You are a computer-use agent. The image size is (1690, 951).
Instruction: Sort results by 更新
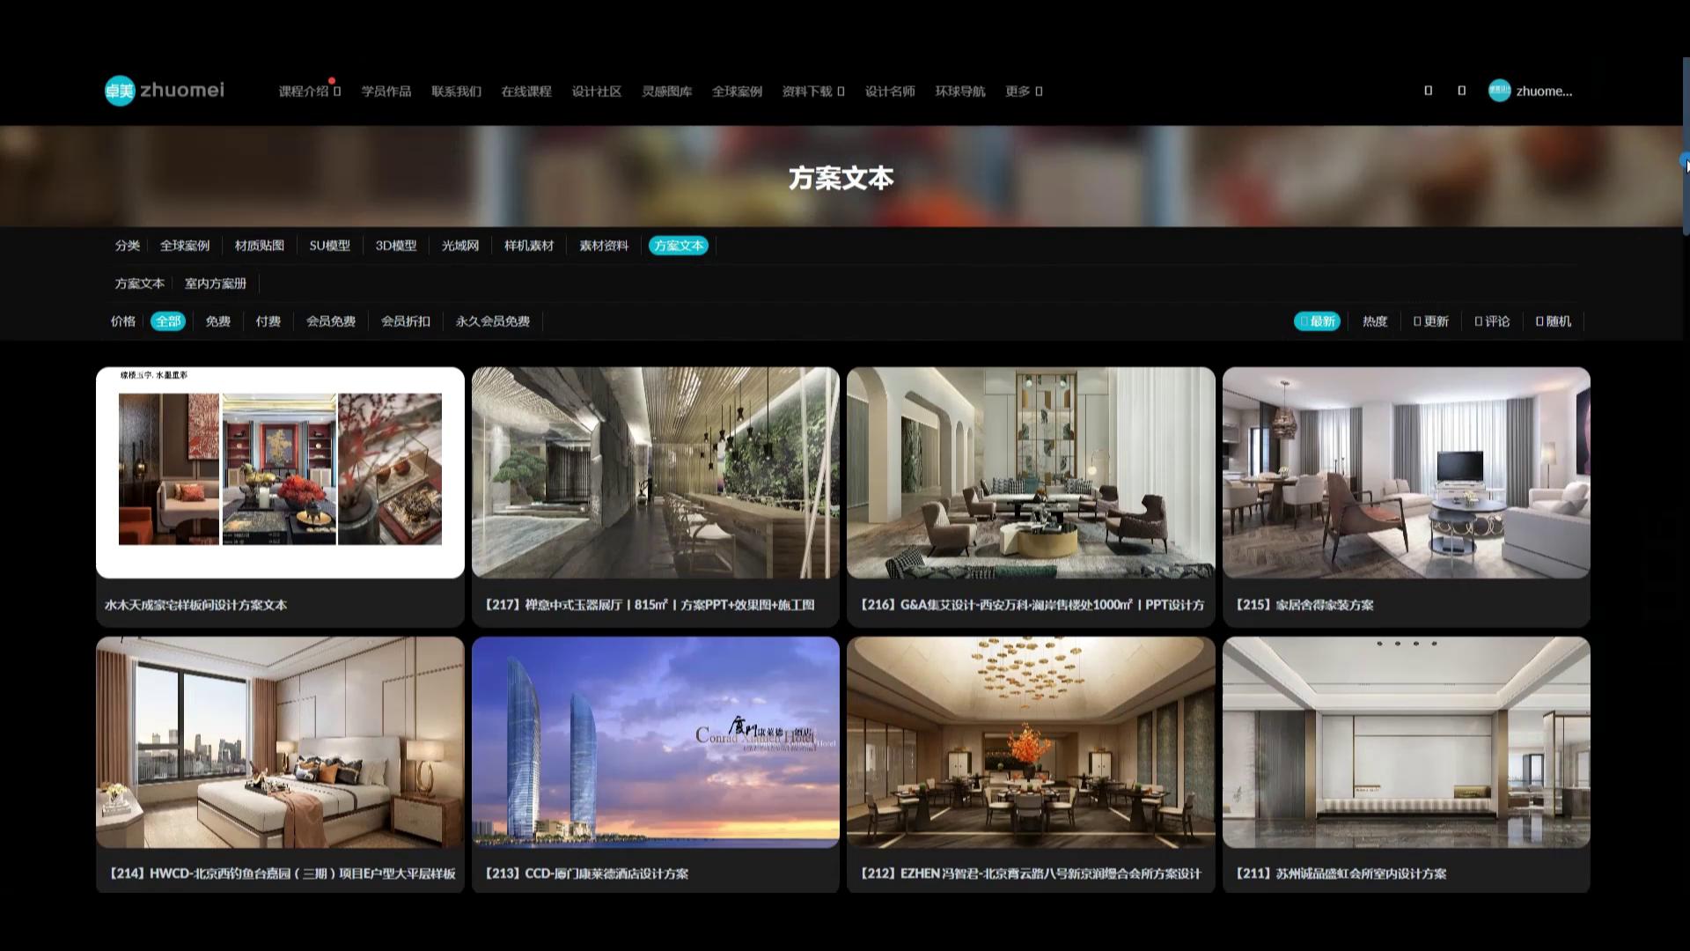tap(1430, 321)
